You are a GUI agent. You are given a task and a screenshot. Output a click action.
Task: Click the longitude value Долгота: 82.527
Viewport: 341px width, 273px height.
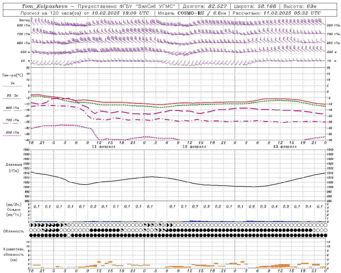[x=205, y=6]
